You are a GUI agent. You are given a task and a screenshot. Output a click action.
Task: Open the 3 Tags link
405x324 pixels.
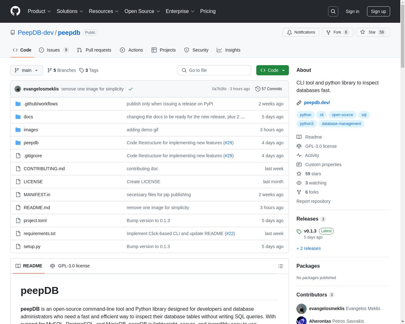[x=89, y=70]
